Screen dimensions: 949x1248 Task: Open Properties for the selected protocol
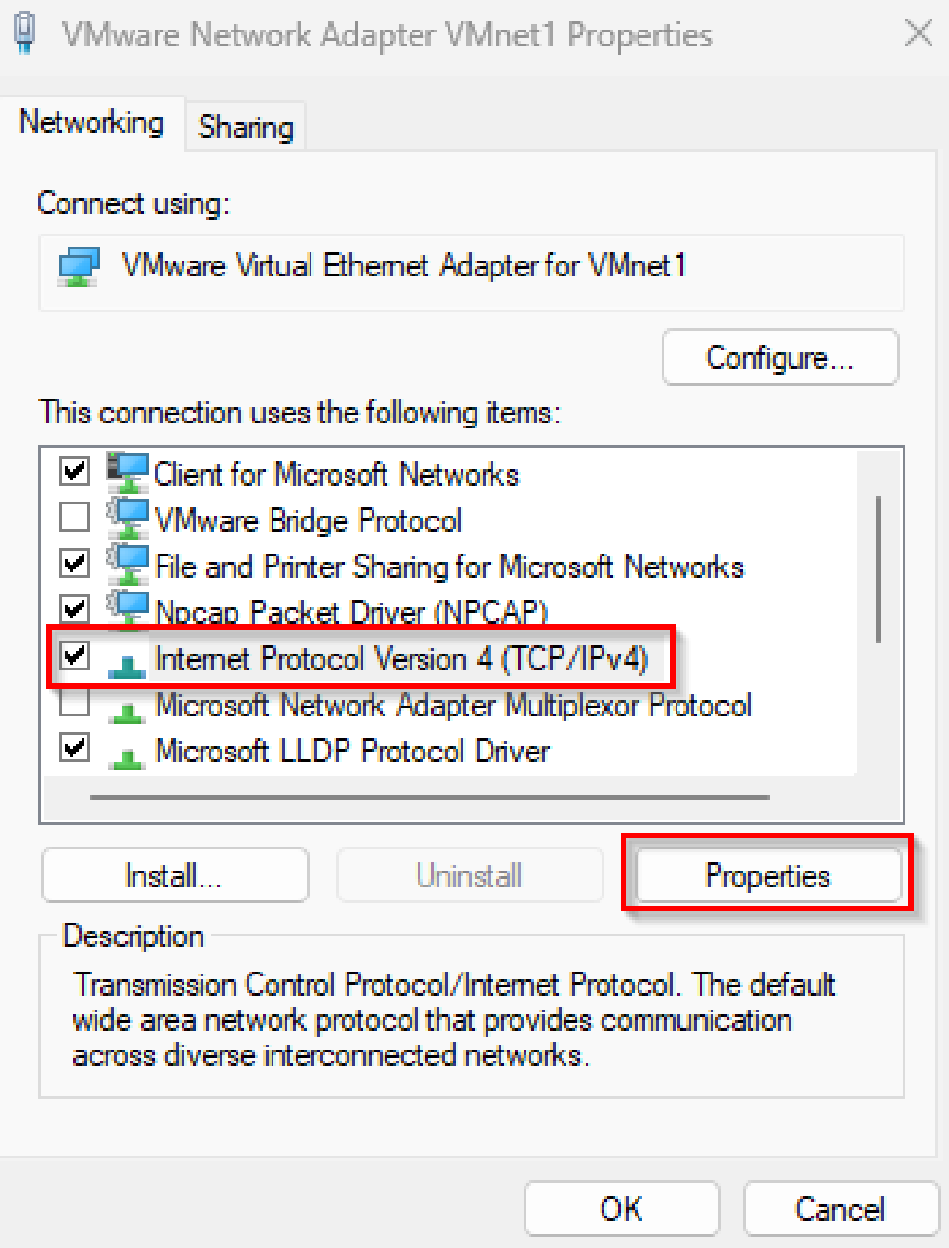(x=767, y=875)
